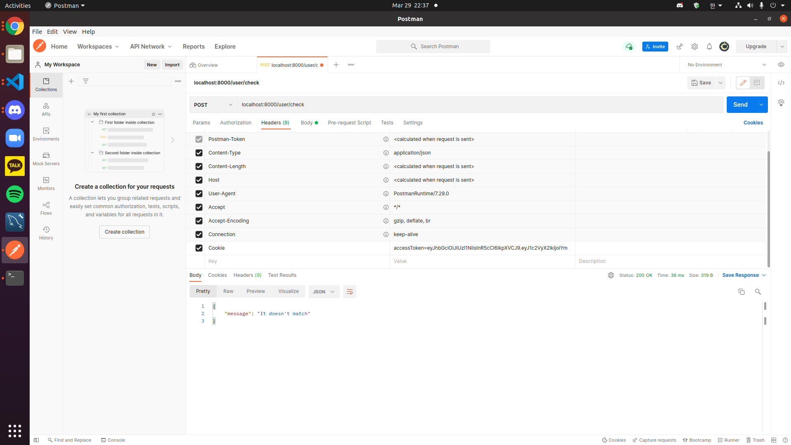
Task: Search within the response body
Action: click(758, 292)
